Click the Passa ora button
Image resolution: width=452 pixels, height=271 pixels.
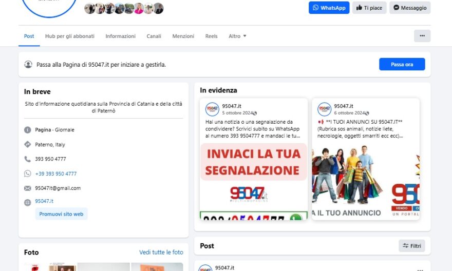402,64
